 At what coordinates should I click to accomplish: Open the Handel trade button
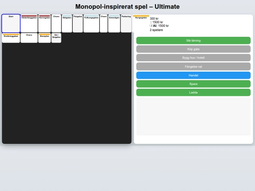193,75
